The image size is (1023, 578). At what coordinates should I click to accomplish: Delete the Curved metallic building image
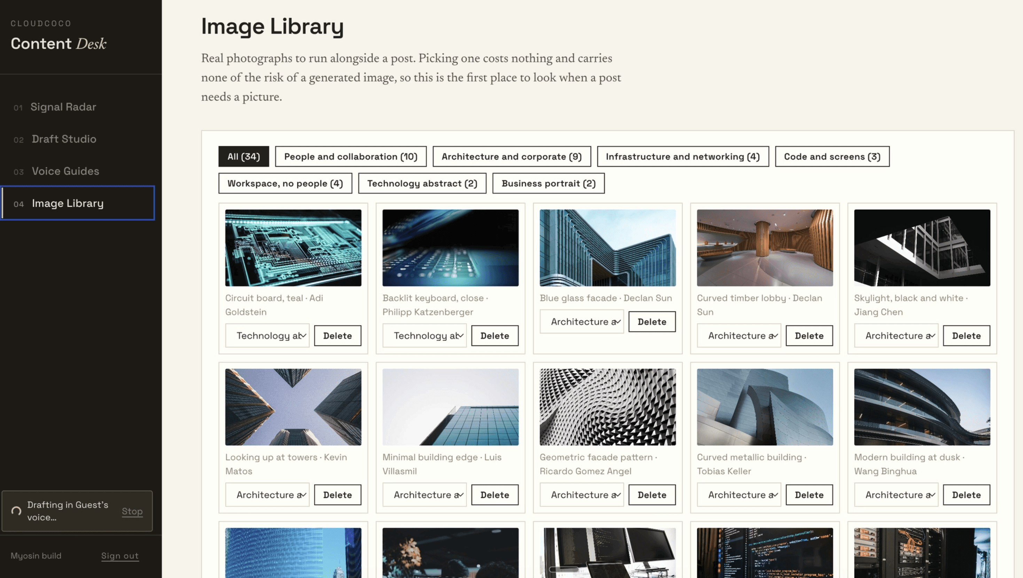(809, 495)
